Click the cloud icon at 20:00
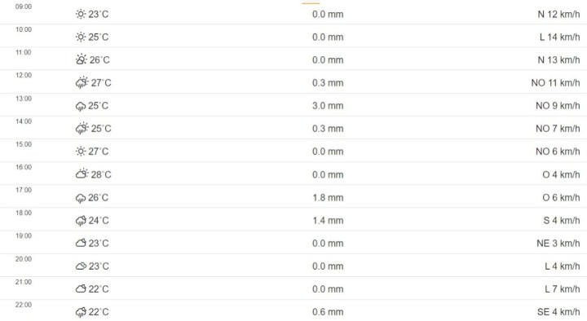Viewport: 587px width, 321px height. tap(81, 266)
